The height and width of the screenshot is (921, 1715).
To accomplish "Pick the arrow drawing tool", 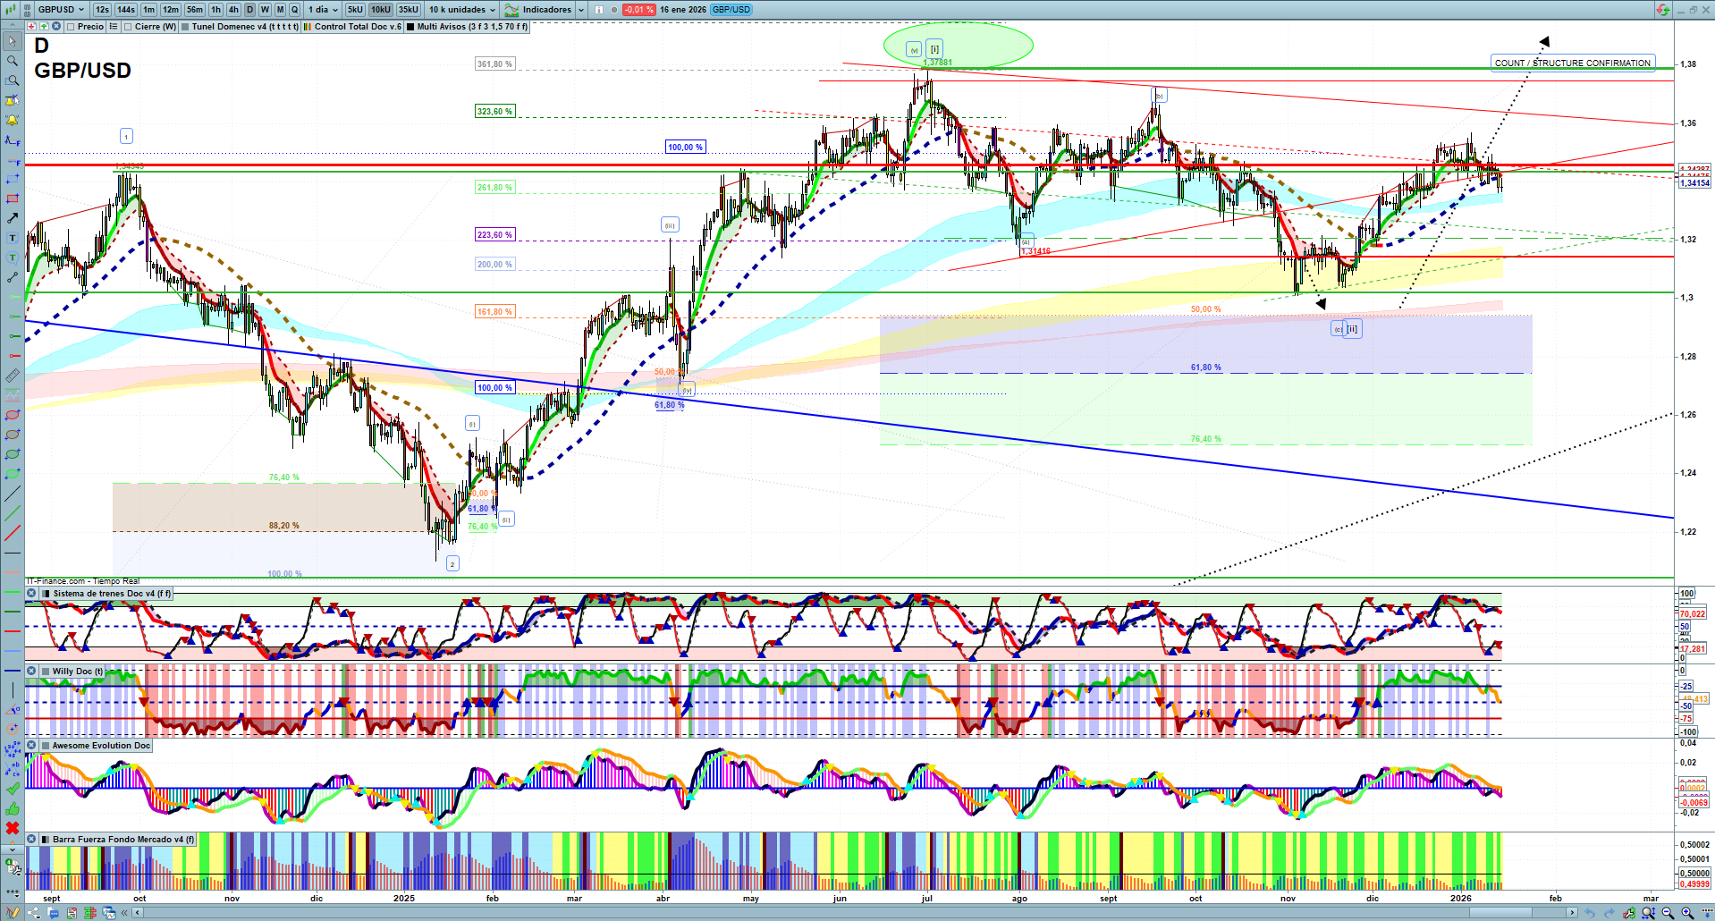I will (x=13, y=218).
